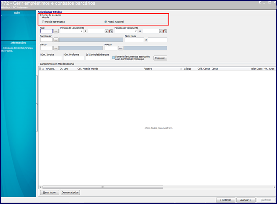Viewport: 277px width, 204px height.
Task: Click into the Núm. Proforma field
Action: [x=74, y=58]
